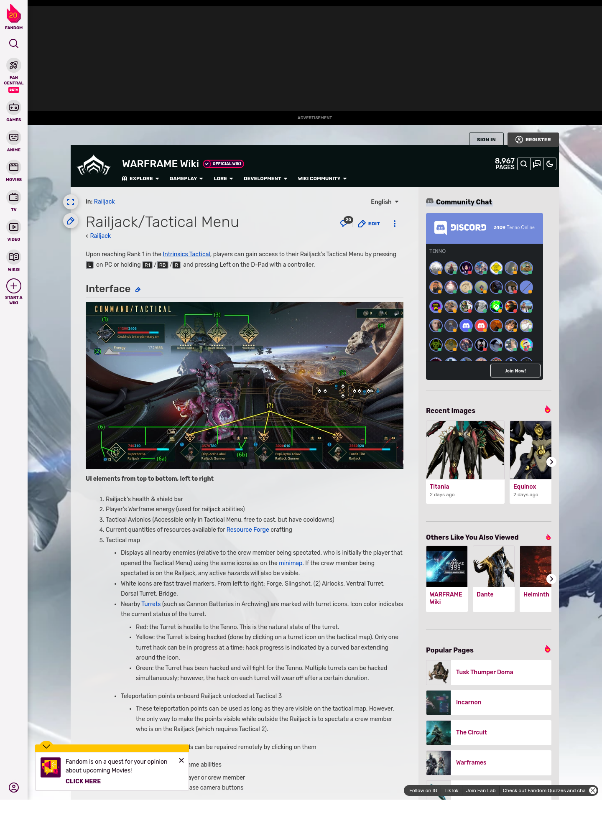Click the Recent Images flame icon
The height and width of the screenshot is (836, 602).
(x=548, y=410)
